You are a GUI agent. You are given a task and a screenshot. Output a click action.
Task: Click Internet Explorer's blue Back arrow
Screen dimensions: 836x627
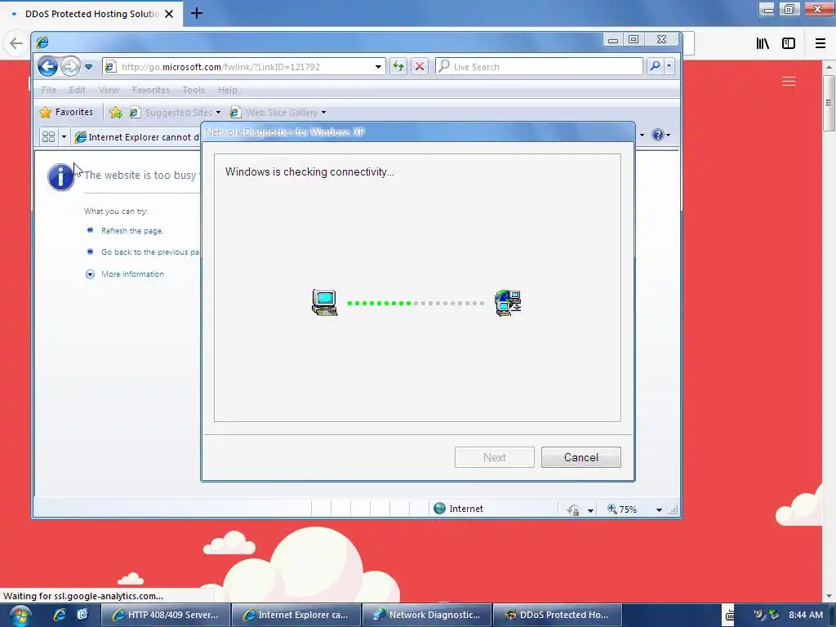tap(47, 67)
